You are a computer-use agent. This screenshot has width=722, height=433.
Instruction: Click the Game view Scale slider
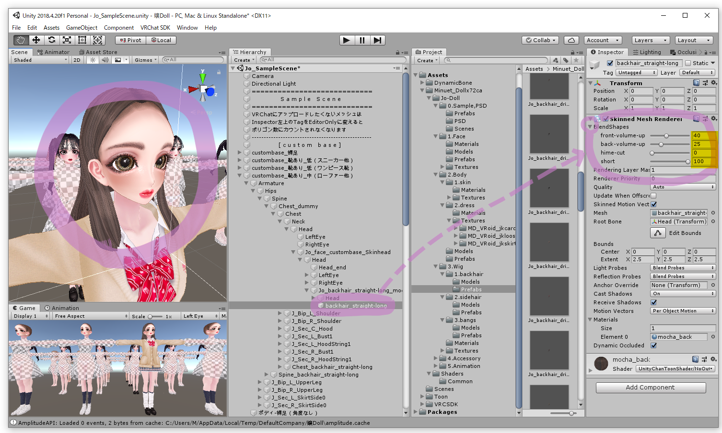point(155,317)
